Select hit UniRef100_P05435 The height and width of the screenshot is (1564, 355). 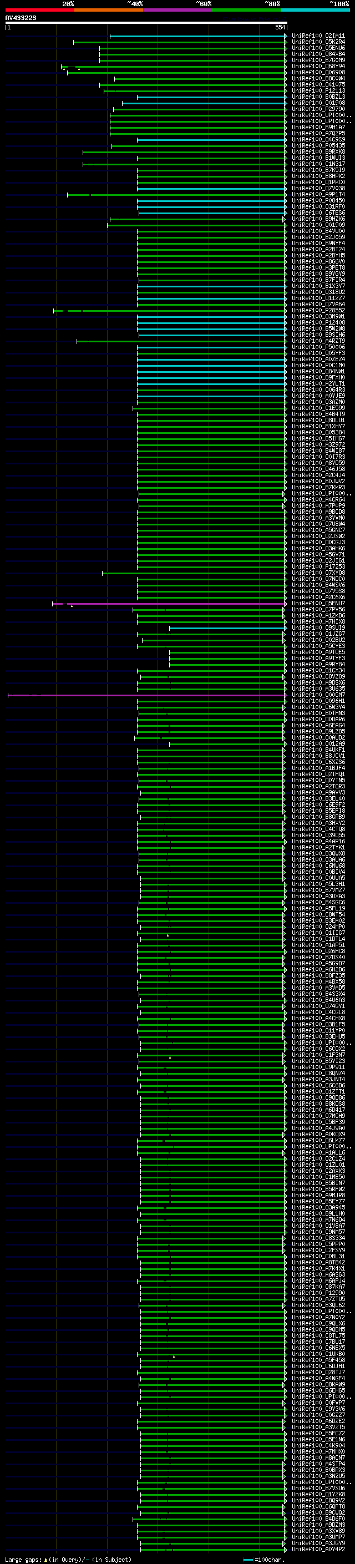tap(318, 146)
